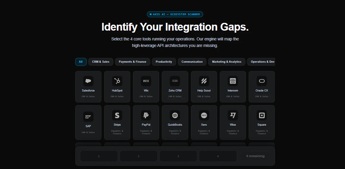Viewport: 345px width, 169px height.
Task: Click empty selection slot 4
Action: [218, 156]
